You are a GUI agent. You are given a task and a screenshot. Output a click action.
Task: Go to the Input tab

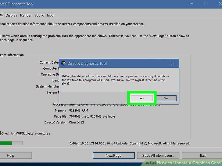coord(51,16)
